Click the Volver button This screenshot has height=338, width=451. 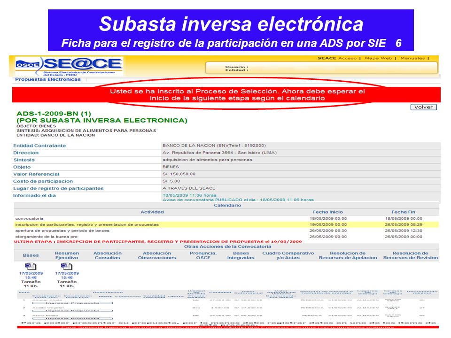tap(423, 107)
